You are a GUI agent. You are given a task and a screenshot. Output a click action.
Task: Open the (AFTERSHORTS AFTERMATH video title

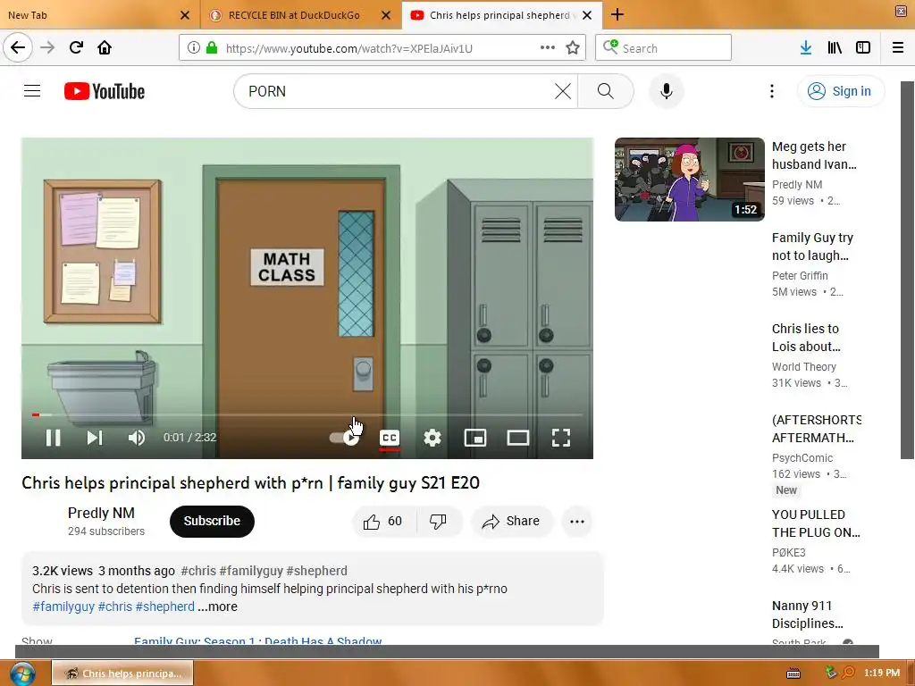tap(817, 429)
